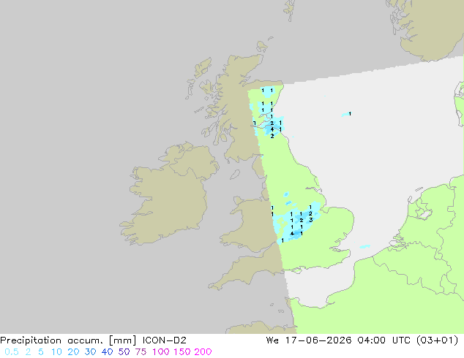The height and width of the screenshot is (358, 464).
Task: Click the 50 mm legend value
Action: click(124, 352)
